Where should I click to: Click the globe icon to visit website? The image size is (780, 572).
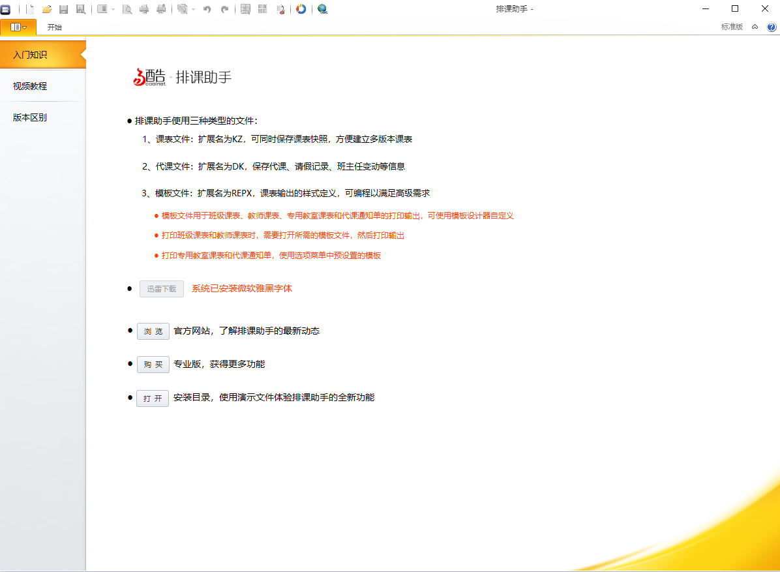point(322,9)
